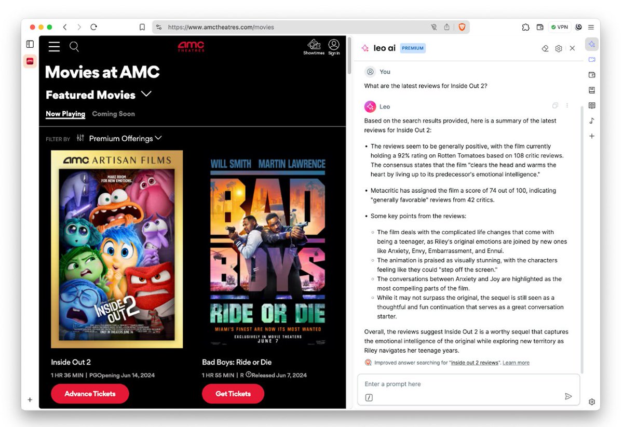This screenshot has height=427, width=623.
Task: Click the AMC search magnifier icon
Action: point(74,47)
